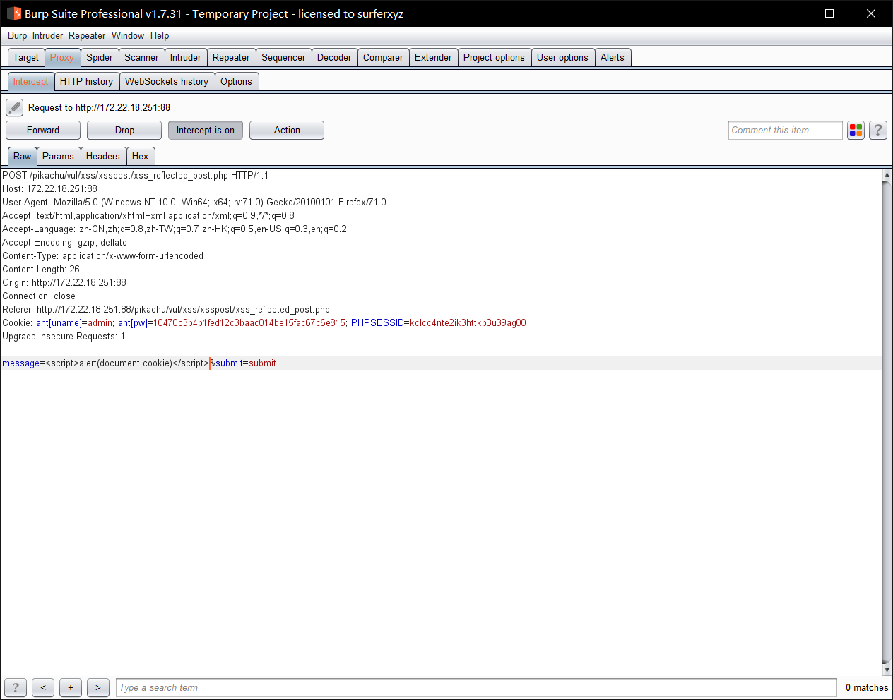This screenshot has height=700, width=893.
Task: Click the plus search options button
Action: click(71, 687)
